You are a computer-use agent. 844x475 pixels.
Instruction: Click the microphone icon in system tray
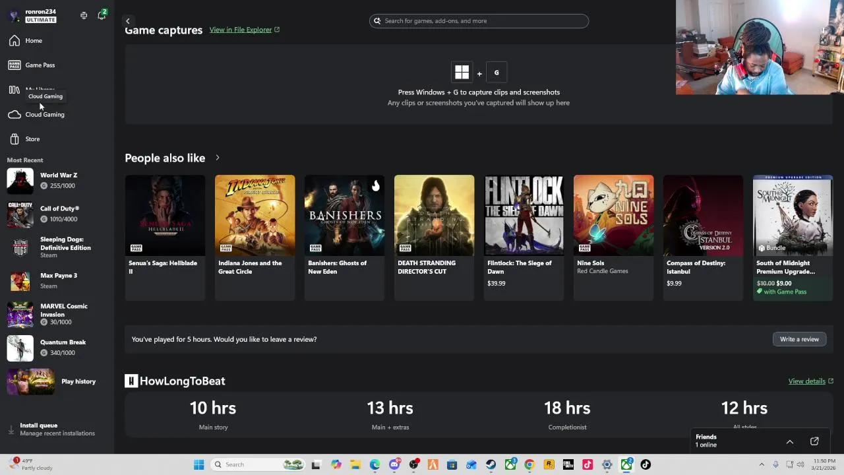click(775, 464)
